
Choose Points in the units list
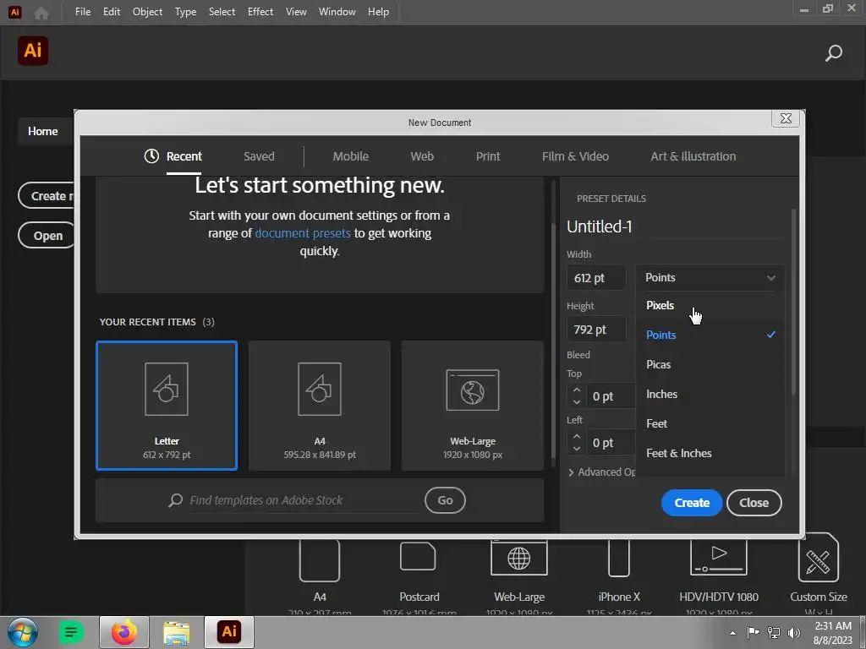tap(710, 335)
